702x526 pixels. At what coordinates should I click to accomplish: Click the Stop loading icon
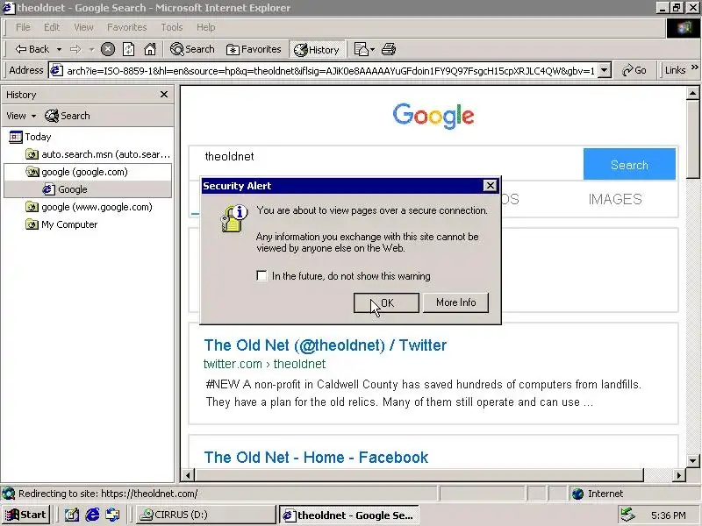(108, 49)
